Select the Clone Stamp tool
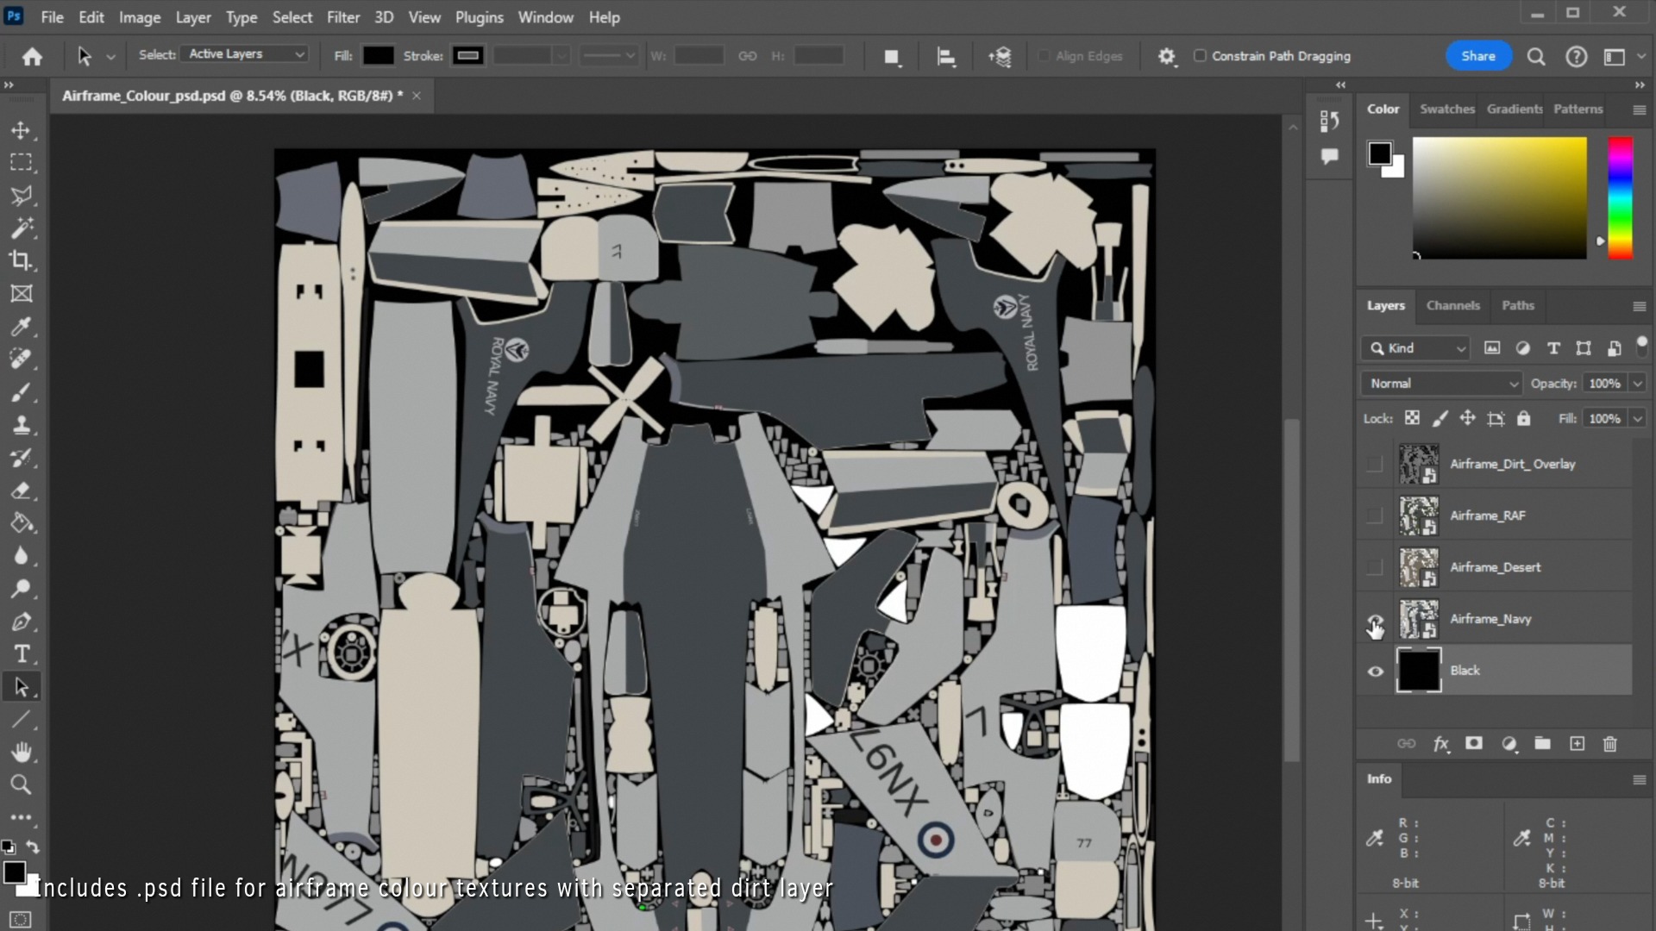This screenshot has height=931, width=1656. [x=21, y=425]
